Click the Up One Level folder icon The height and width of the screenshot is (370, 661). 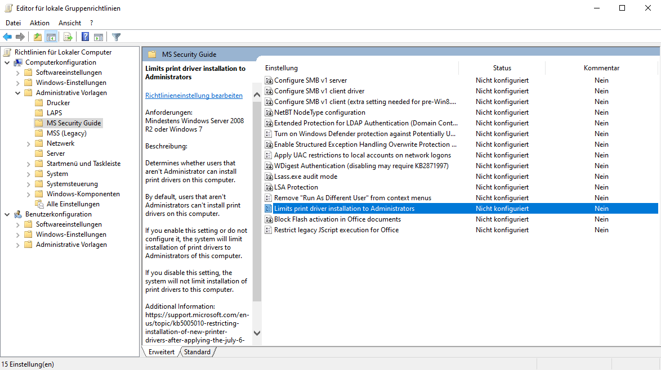[37, 37]
